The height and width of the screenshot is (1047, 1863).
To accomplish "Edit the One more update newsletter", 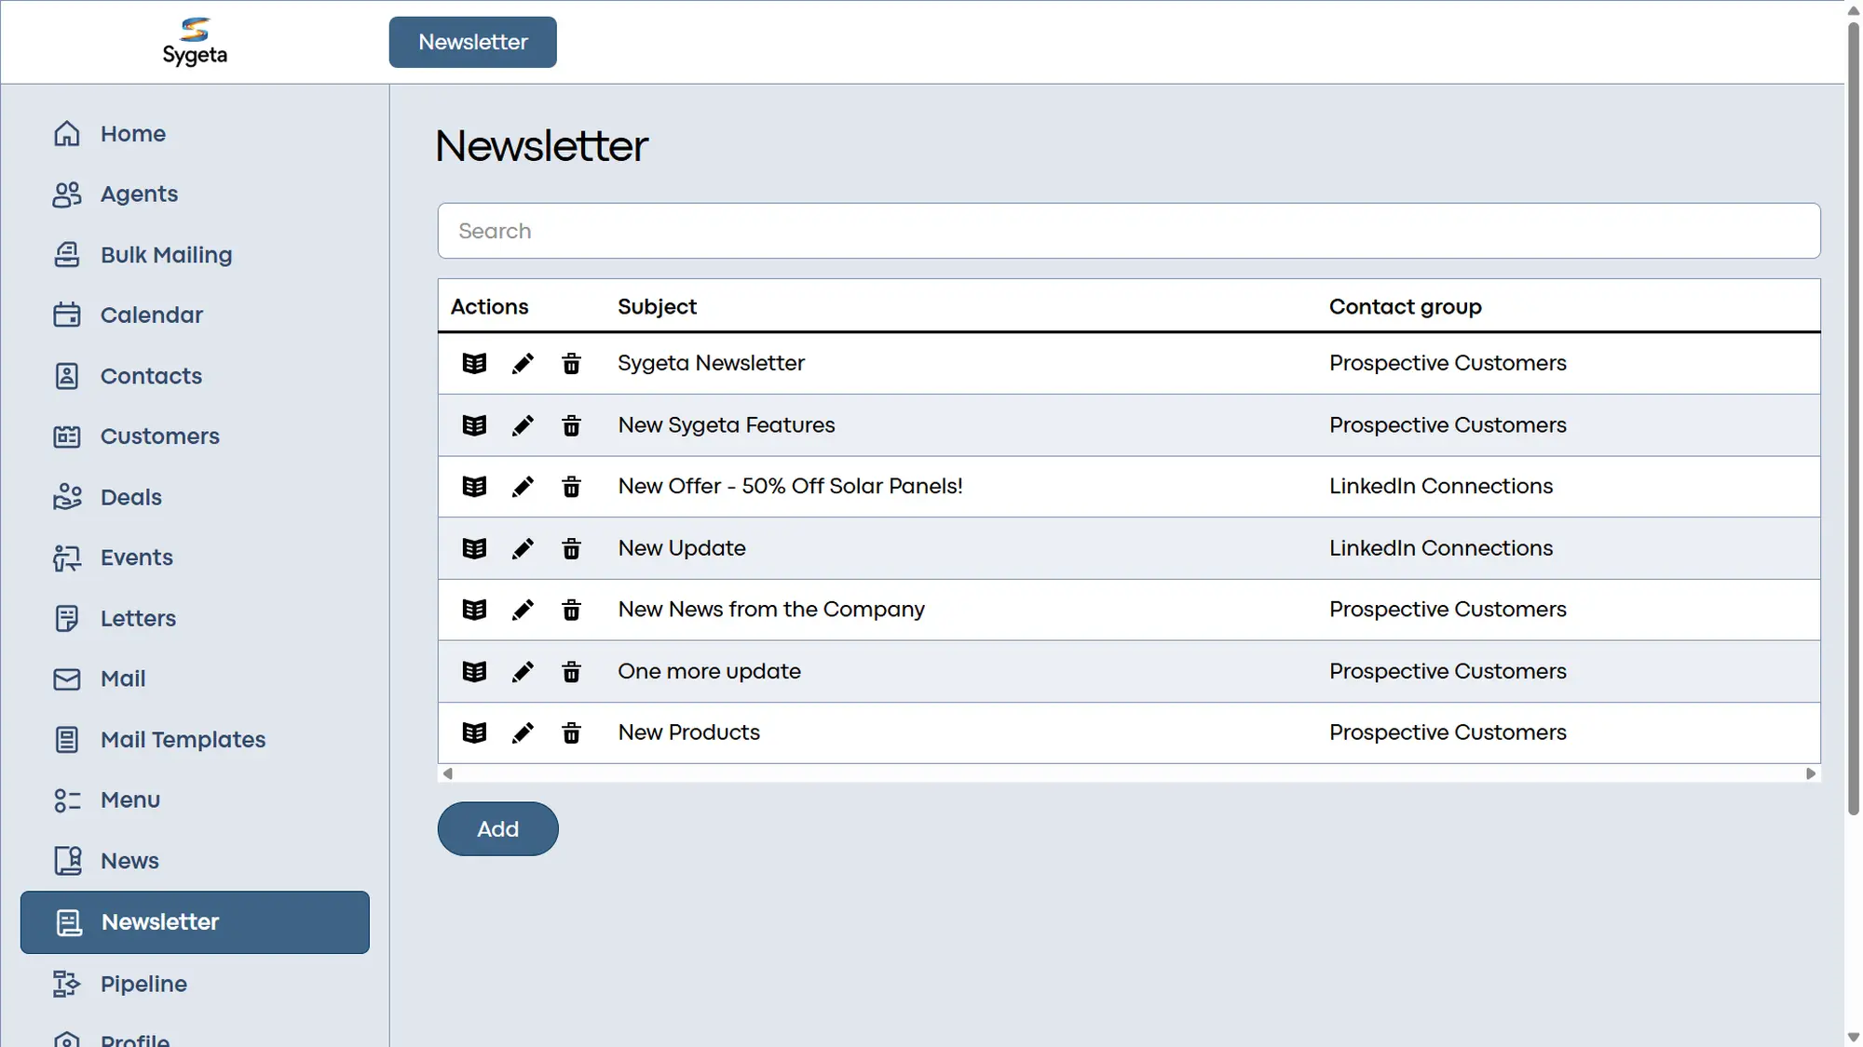I will tap(523, 671).
